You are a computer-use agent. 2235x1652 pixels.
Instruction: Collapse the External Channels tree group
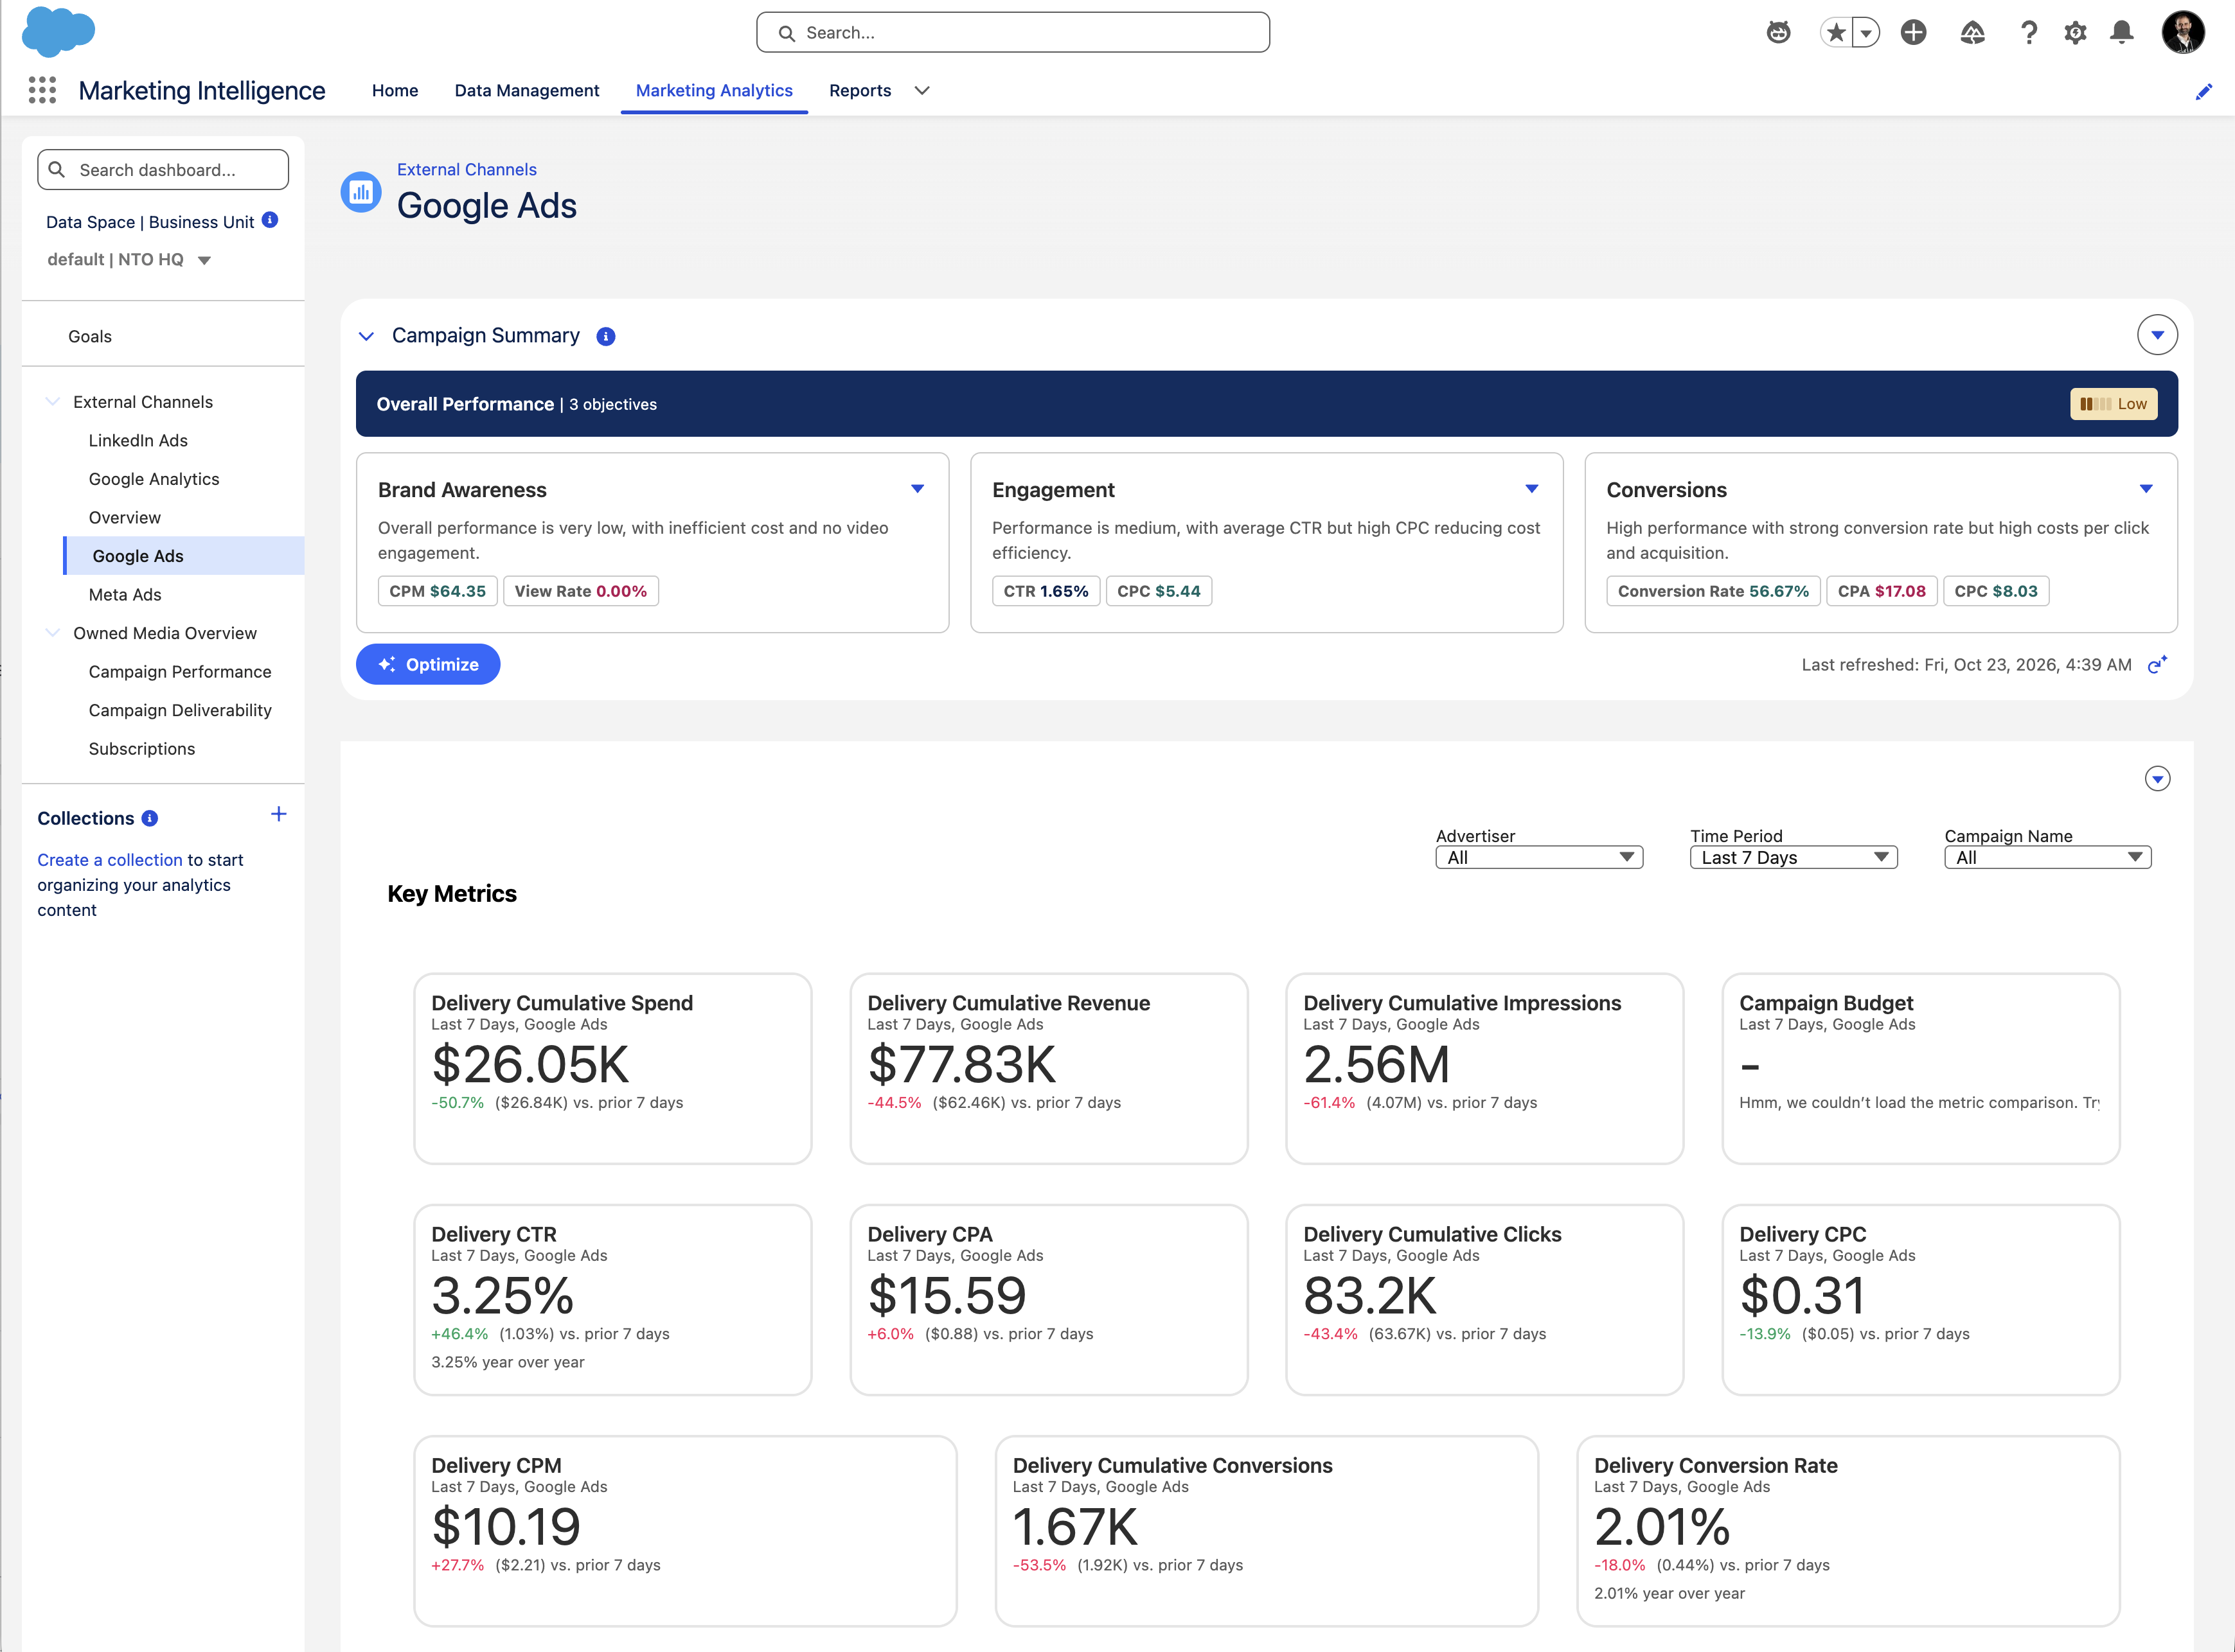pos(53,401)
